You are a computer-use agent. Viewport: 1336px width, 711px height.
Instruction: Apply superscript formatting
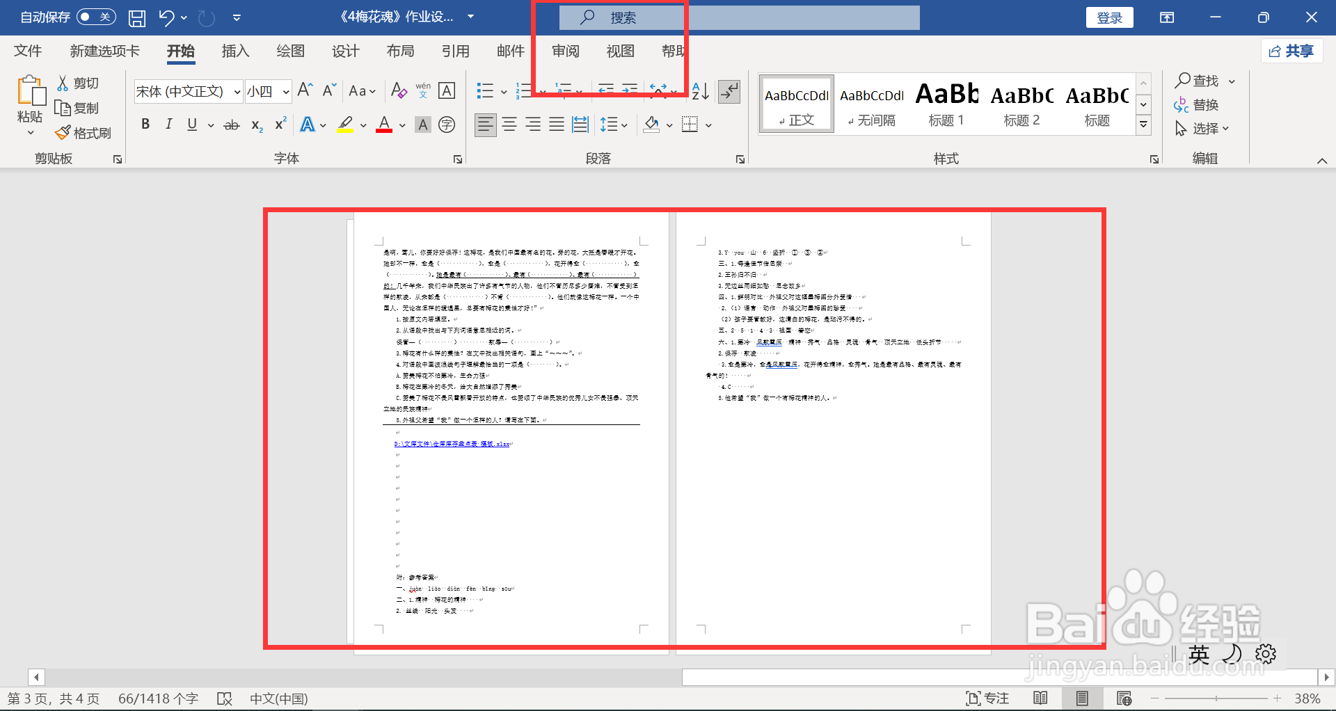(x=280, y=125)
